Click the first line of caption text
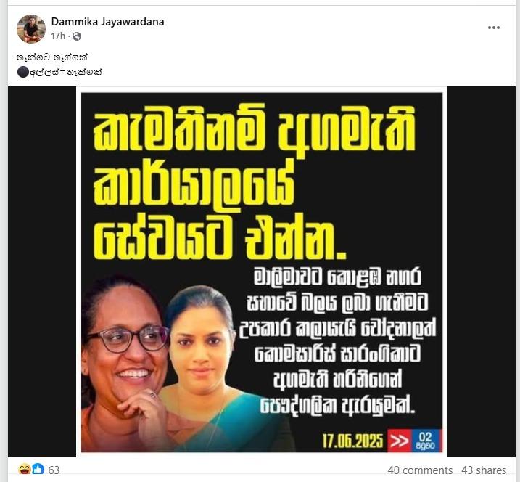The width and height of the screenshot is (520, 482). 52,57
